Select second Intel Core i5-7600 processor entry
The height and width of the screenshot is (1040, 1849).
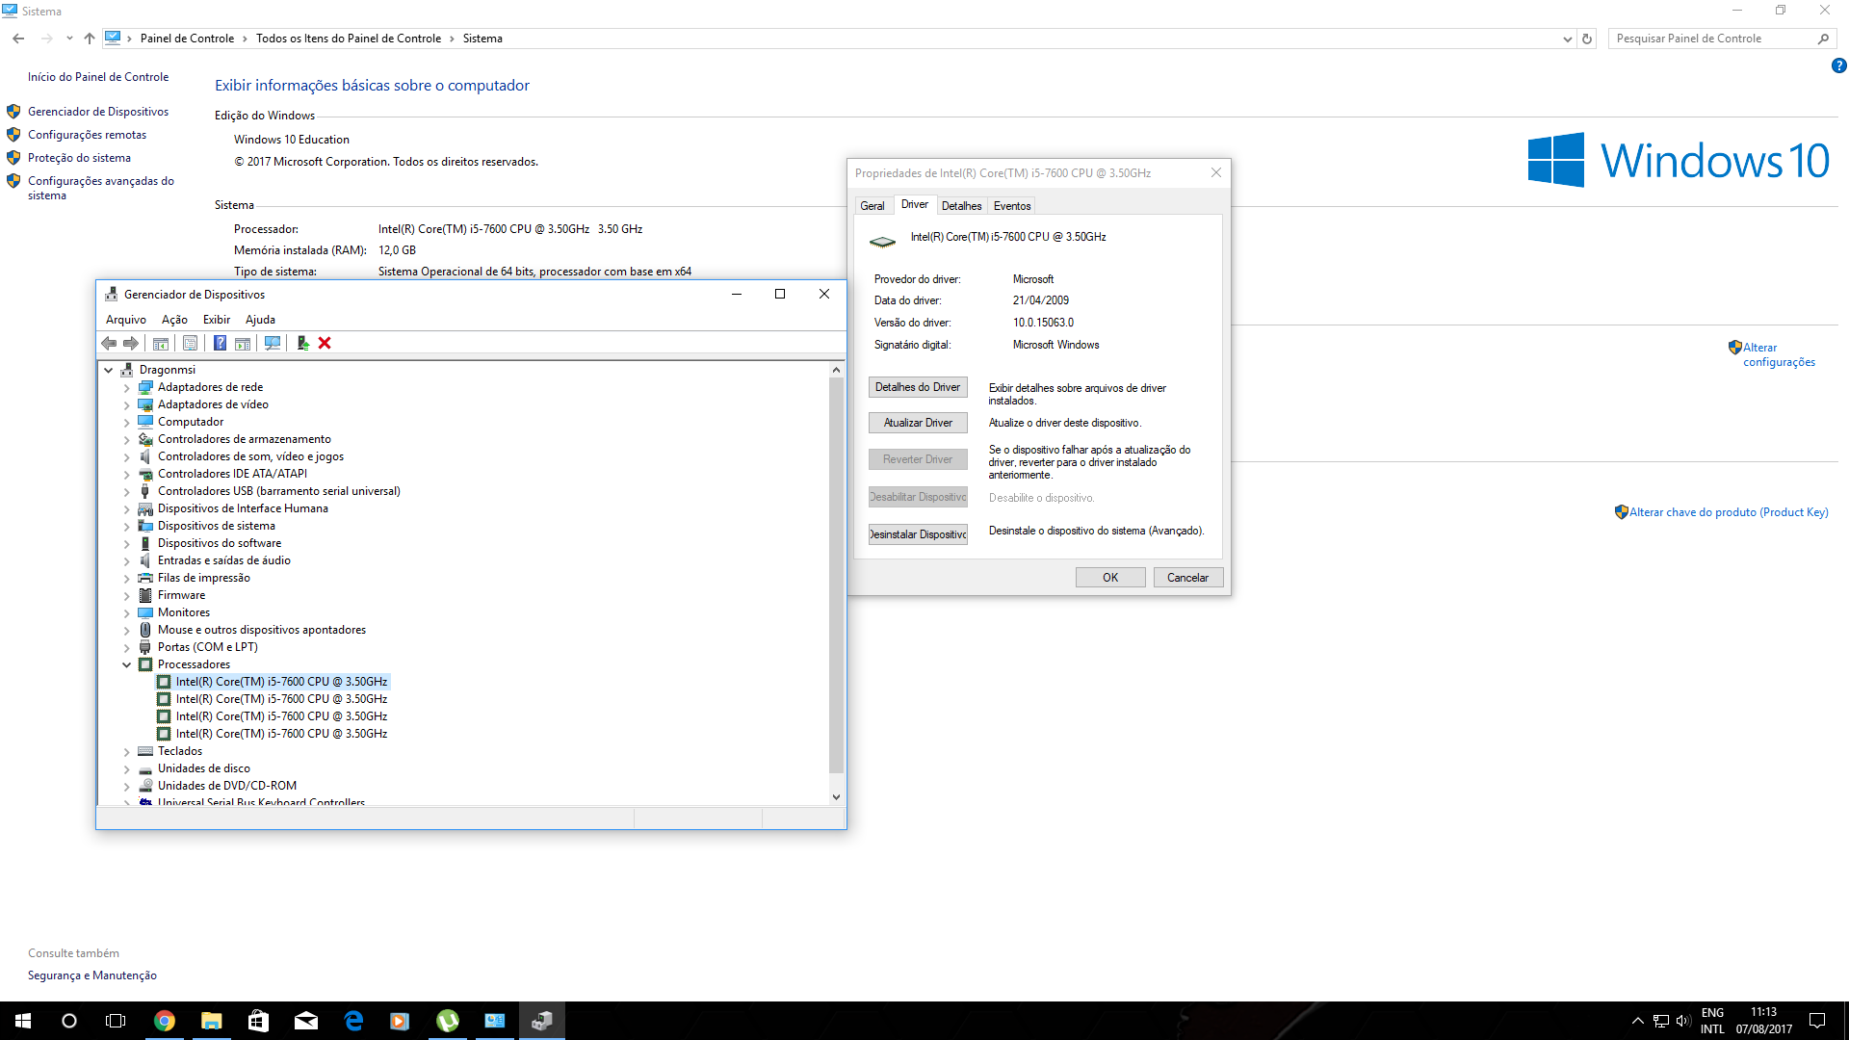click(x=281, y=699)
